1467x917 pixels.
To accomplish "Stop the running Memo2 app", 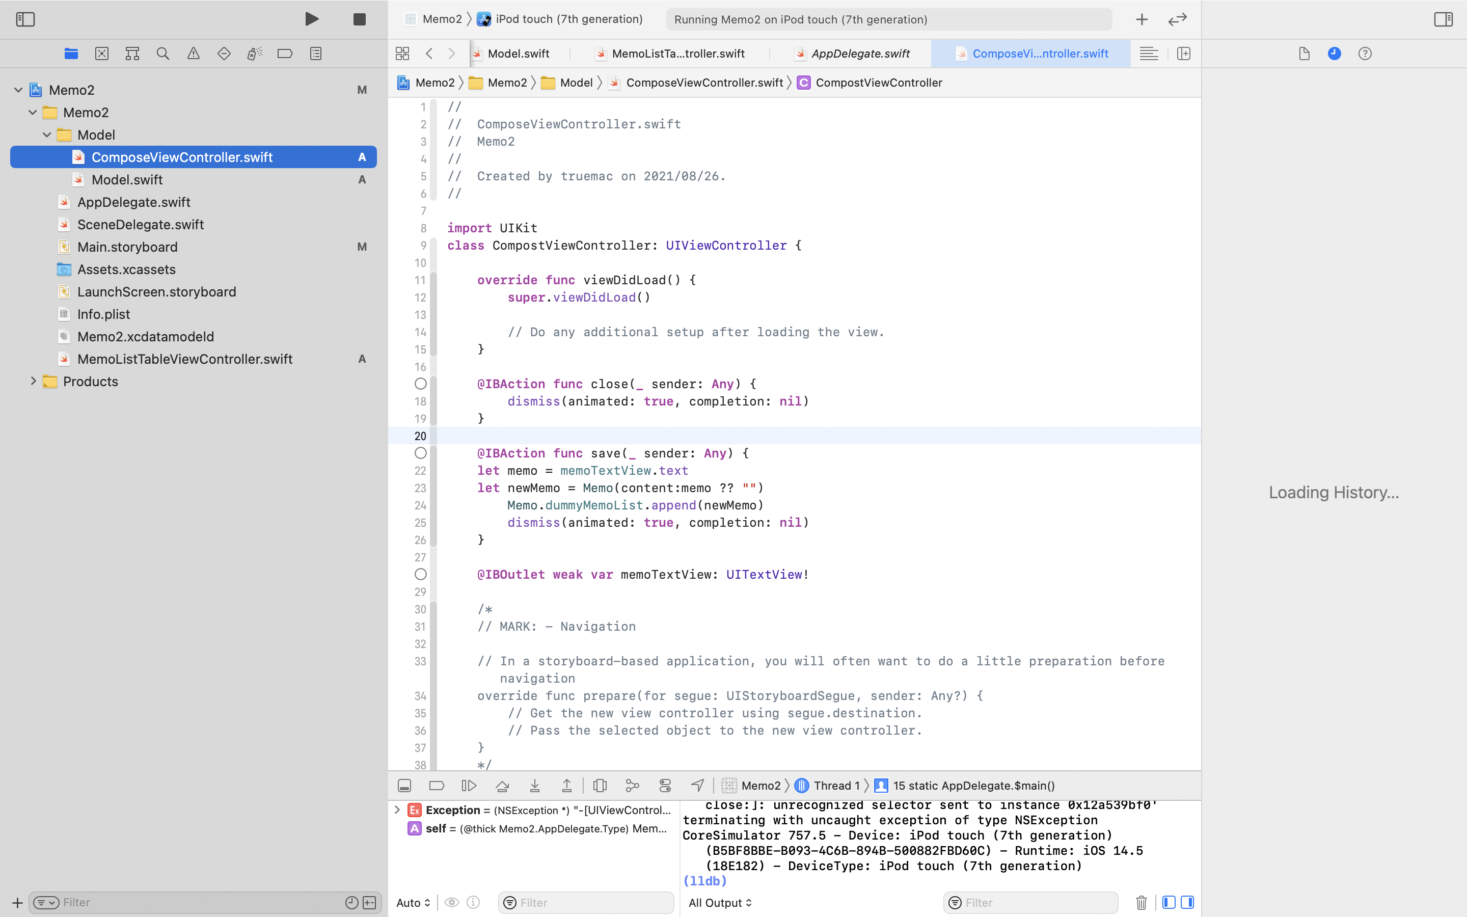I will coord(360,19).
